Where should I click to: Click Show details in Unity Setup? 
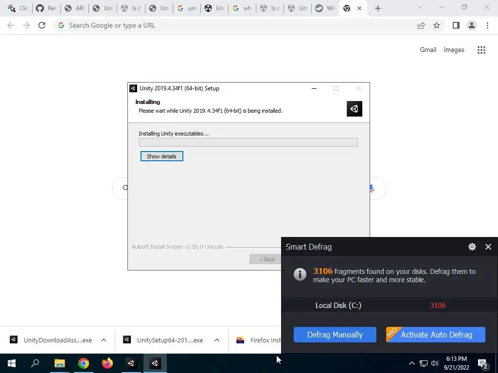pyautogui.click(x=161, y=156)
